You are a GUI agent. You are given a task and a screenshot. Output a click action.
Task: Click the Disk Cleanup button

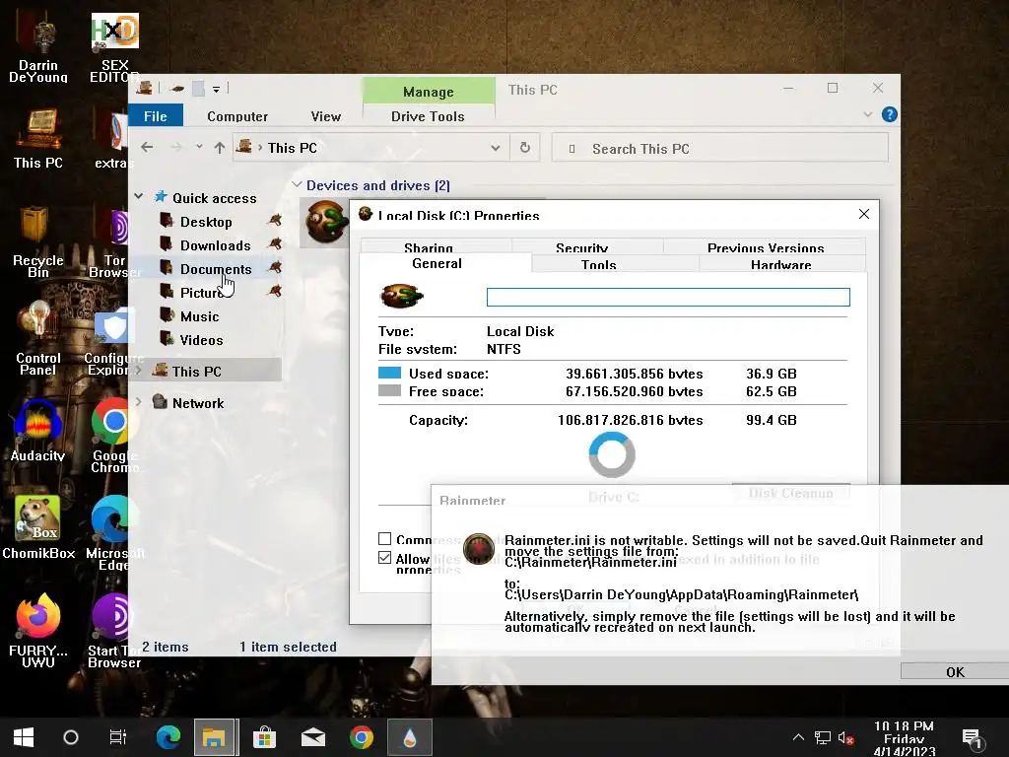(x=791, y=493)
